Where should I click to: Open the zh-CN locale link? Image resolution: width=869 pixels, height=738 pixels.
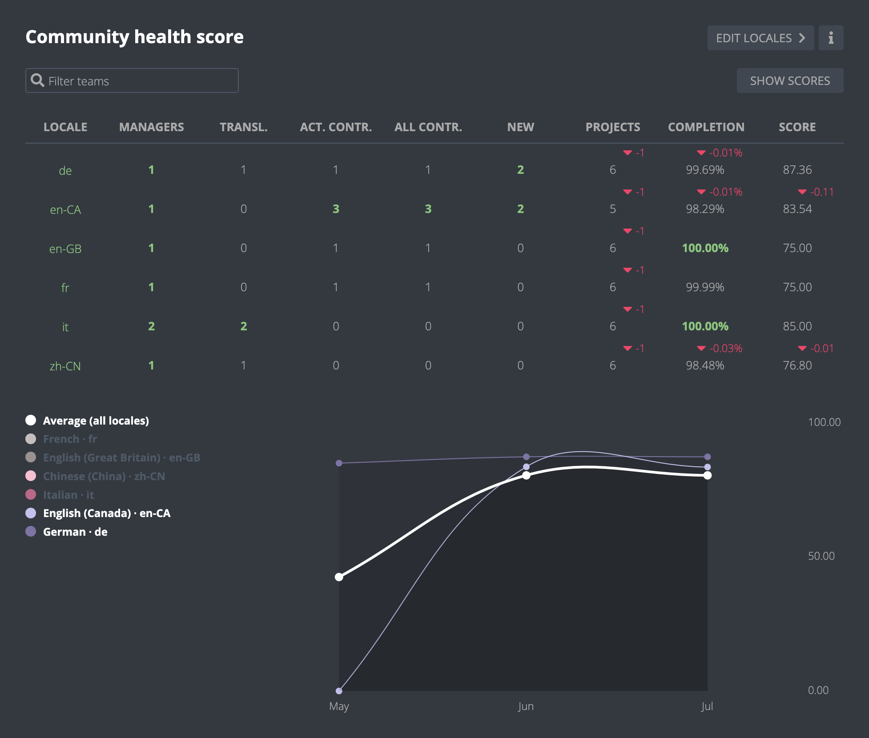[x=65, y=366]
